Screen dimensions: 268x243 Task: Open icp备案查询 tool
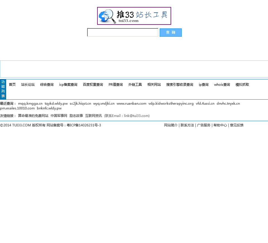click(x=68, y=85)
